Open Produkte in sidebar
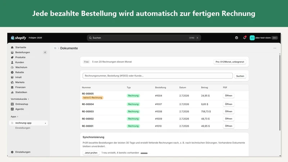Screen dimensions: 288x162 coord(21,57)
